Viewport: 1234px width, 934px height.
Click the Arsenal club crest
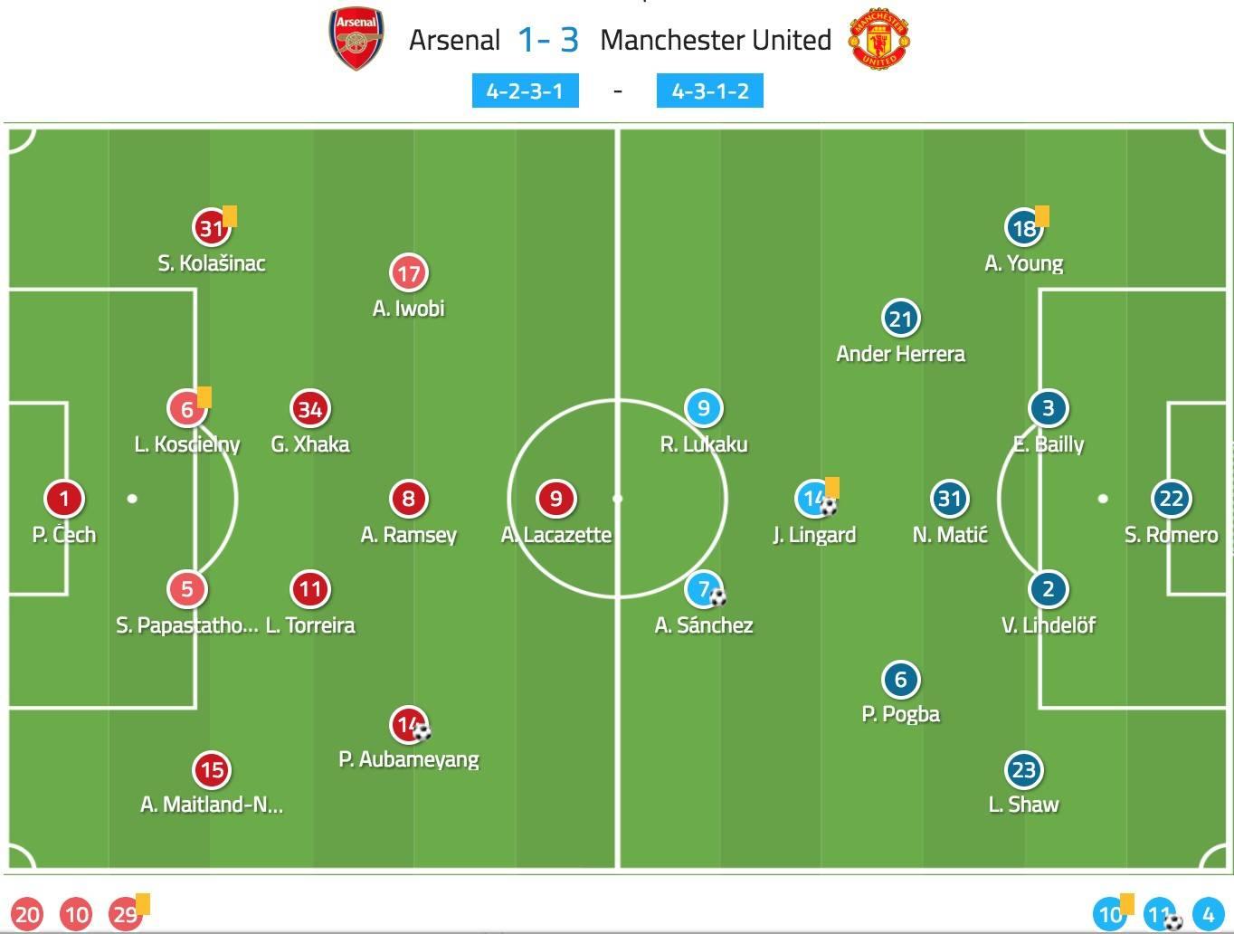(x=356, y=39)
